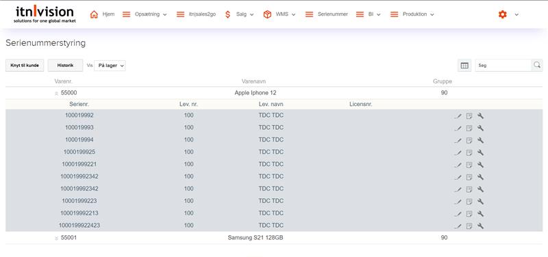This screenshot has height=257, width=548.
Task: Click the 'Knyt til kunde' button
Action: tap(25, 65)
